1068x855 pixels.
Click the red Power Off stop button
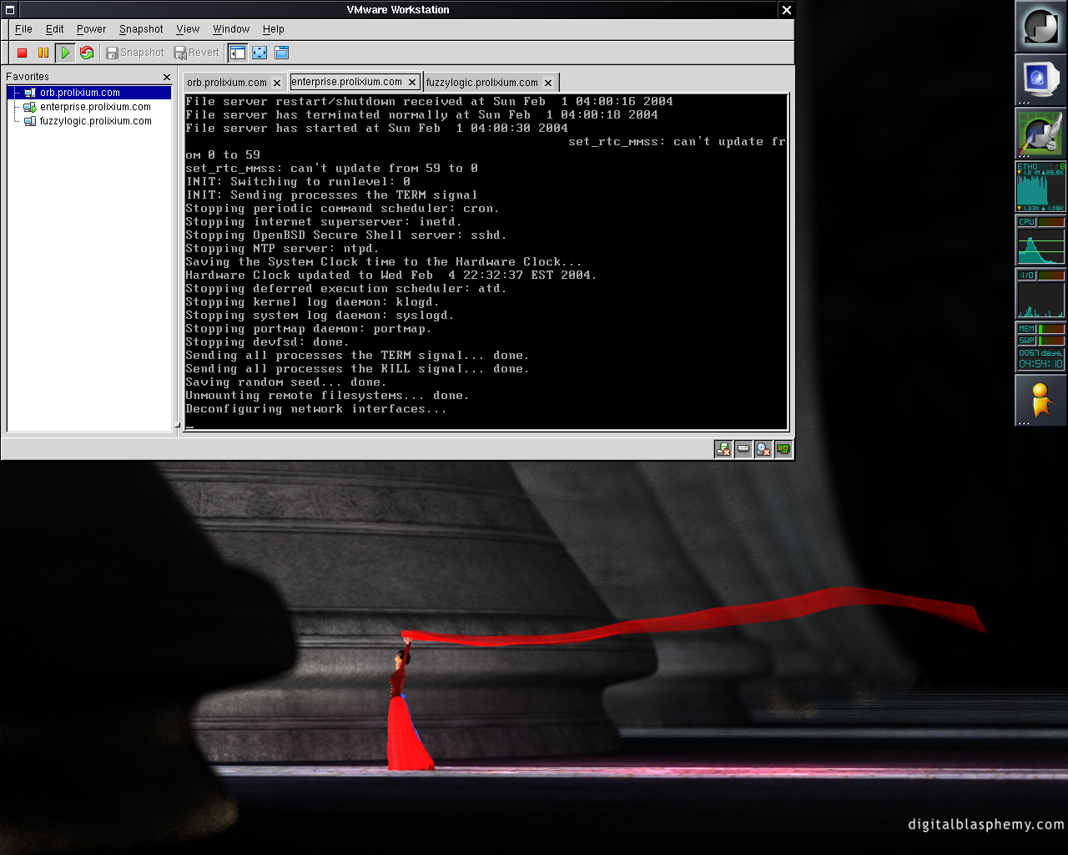(x=23, y=53)
